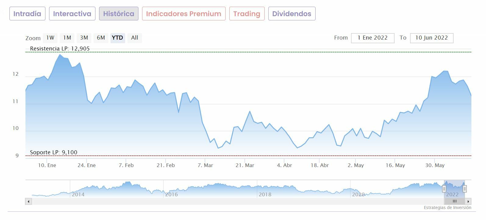The height and width of the screenshot is (220, 486).
Task: Click the navigator scrollbar left arrow
Action: (28, 201)
